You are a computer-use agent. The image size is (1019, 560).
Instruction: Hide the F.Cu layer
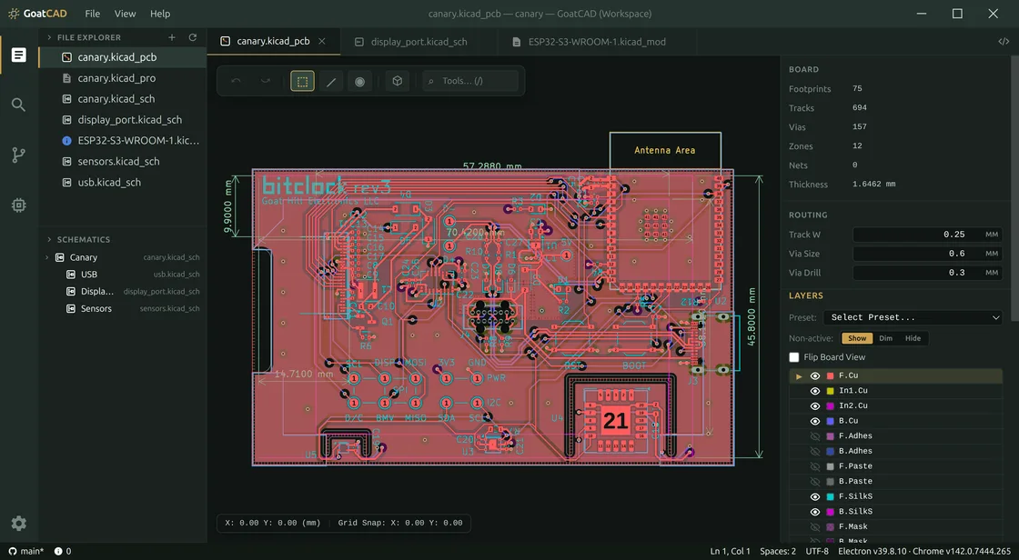click(x=815, y=375)
